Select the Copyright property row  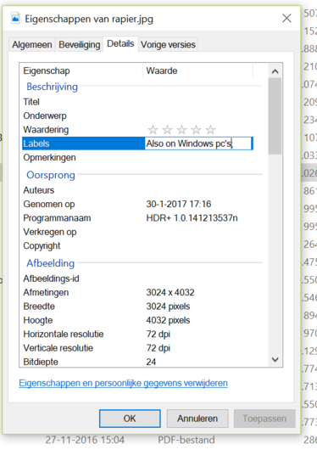tap(142, 246)
